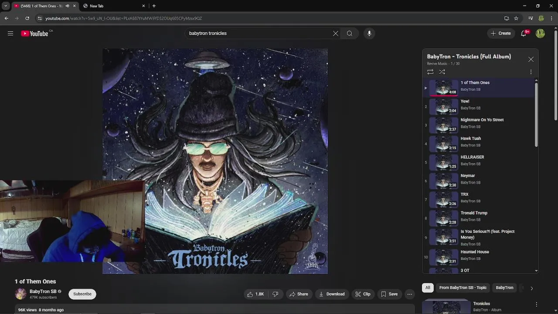The width and height of the screenshot is (558, 314).
Task: Bookmark this page with the star
Action: pyautogui.click(x=516, y=18)
